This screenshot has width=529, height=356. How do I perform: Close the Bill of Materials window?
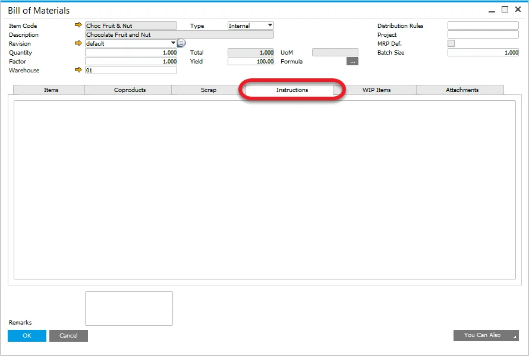click(x=518, y=9)
